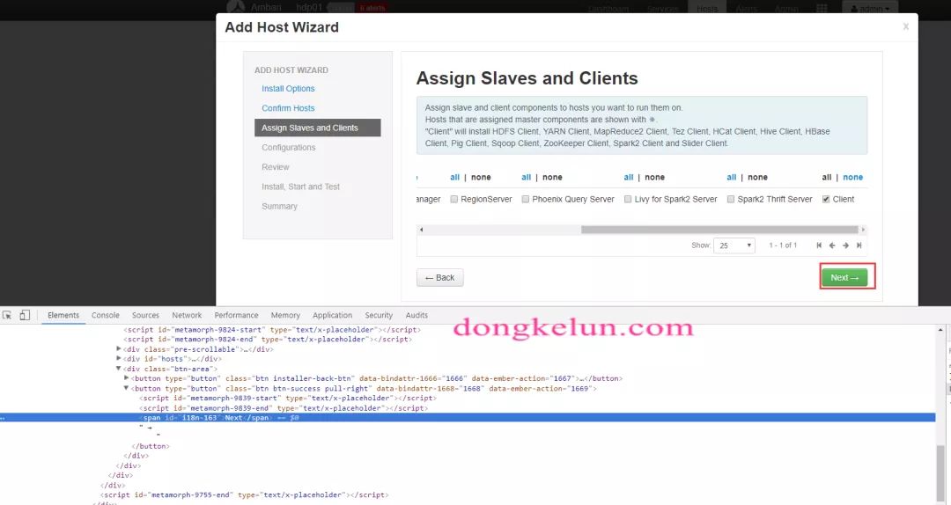
Task: Open the Show rows-per-page dropdown
Action: [x=734, y=245]
